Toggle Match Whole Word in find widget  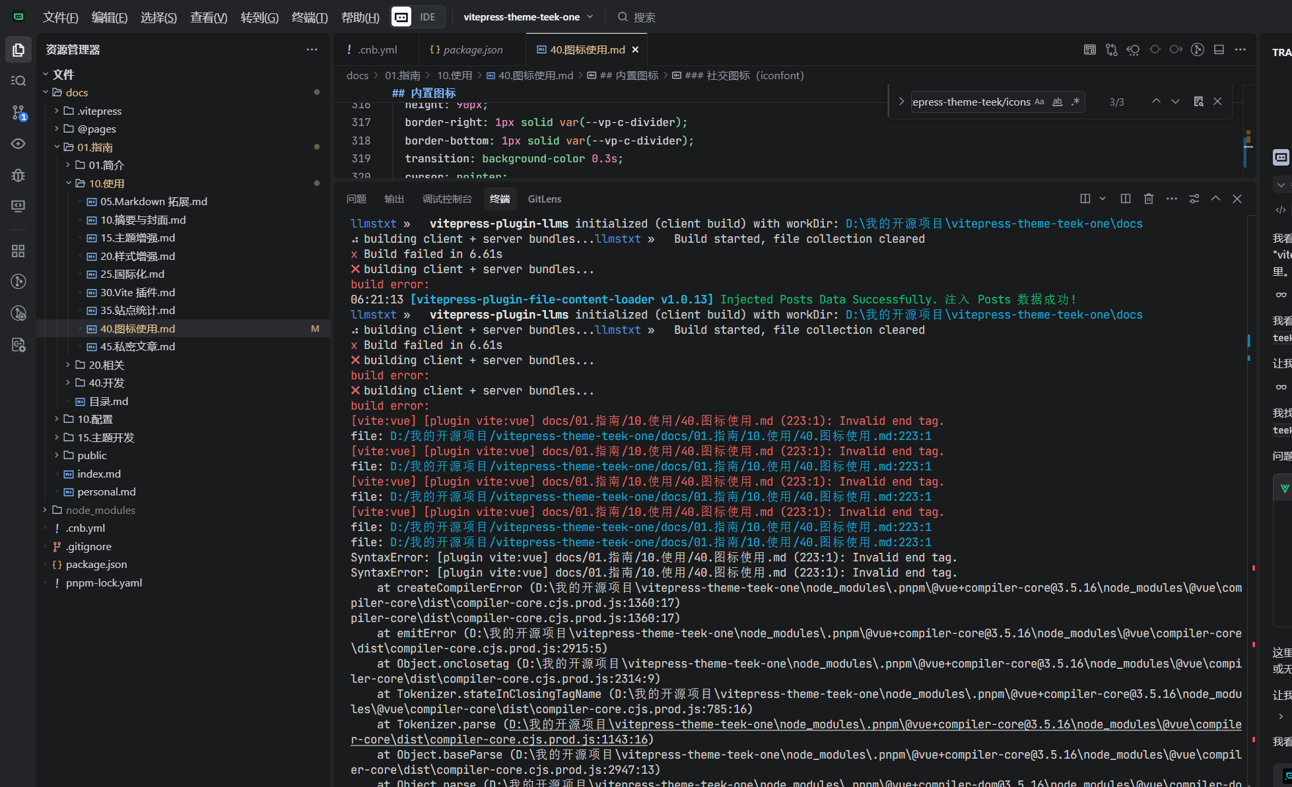[x=1057, y=102]
